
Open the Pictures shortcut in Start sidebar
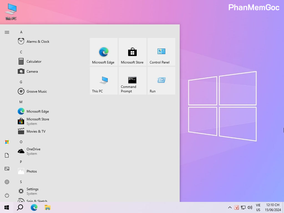pyautogui.click(x=7, y=169)
